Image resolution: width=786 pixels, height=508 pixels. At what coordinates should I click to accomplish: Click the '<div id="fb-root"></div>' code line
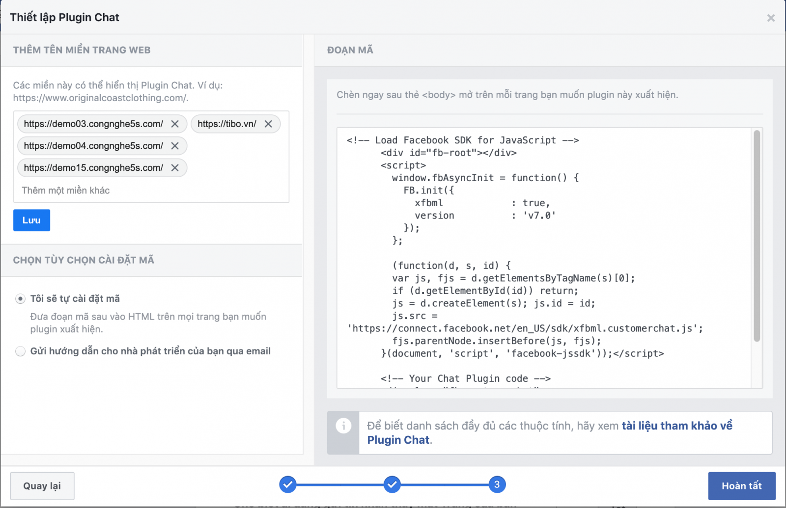[449, 153]
